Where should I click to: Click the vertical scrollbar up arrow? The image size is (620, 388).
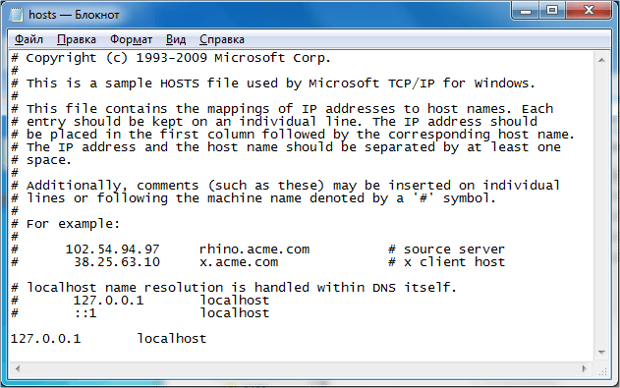[601, 60]
